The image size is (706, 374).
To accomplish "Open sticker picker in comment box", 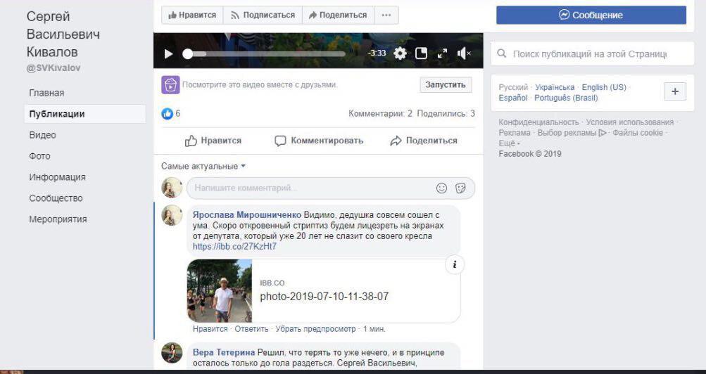I will click(x=461, y=188).
